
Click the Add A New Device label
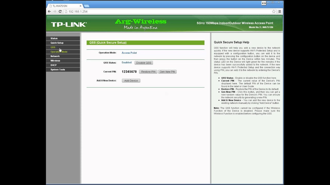pyautogui.click(x=106, y=80)
